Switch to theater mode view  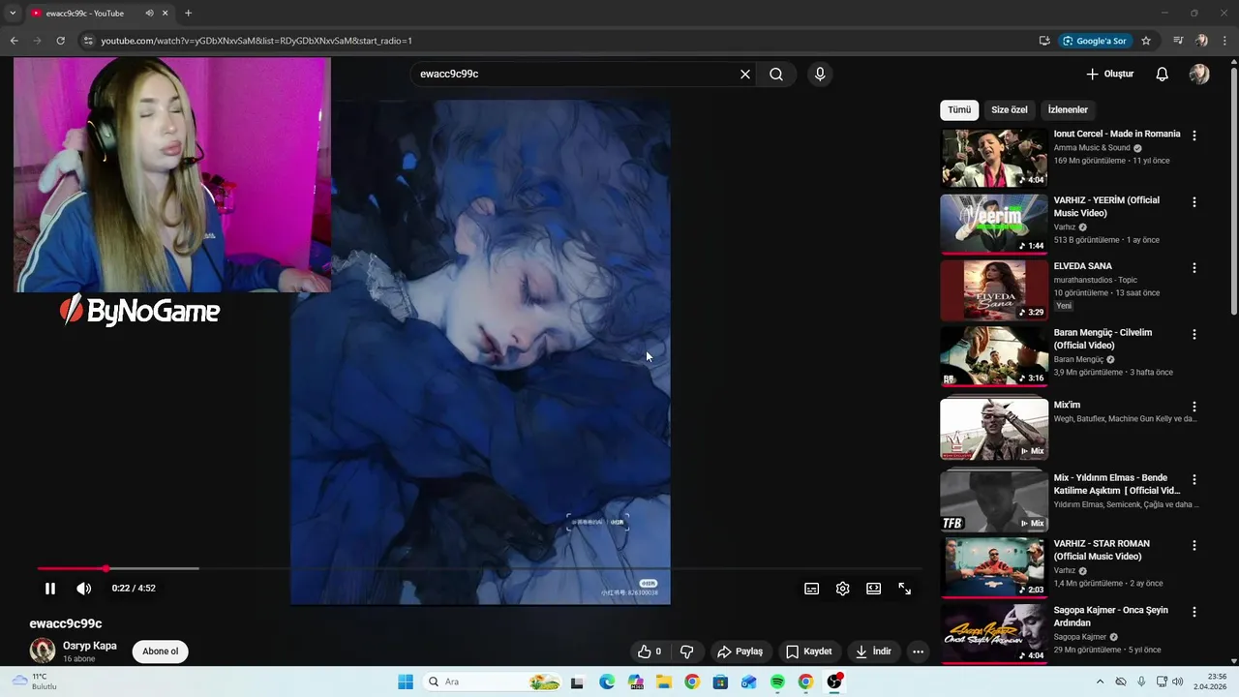[874, 589]
